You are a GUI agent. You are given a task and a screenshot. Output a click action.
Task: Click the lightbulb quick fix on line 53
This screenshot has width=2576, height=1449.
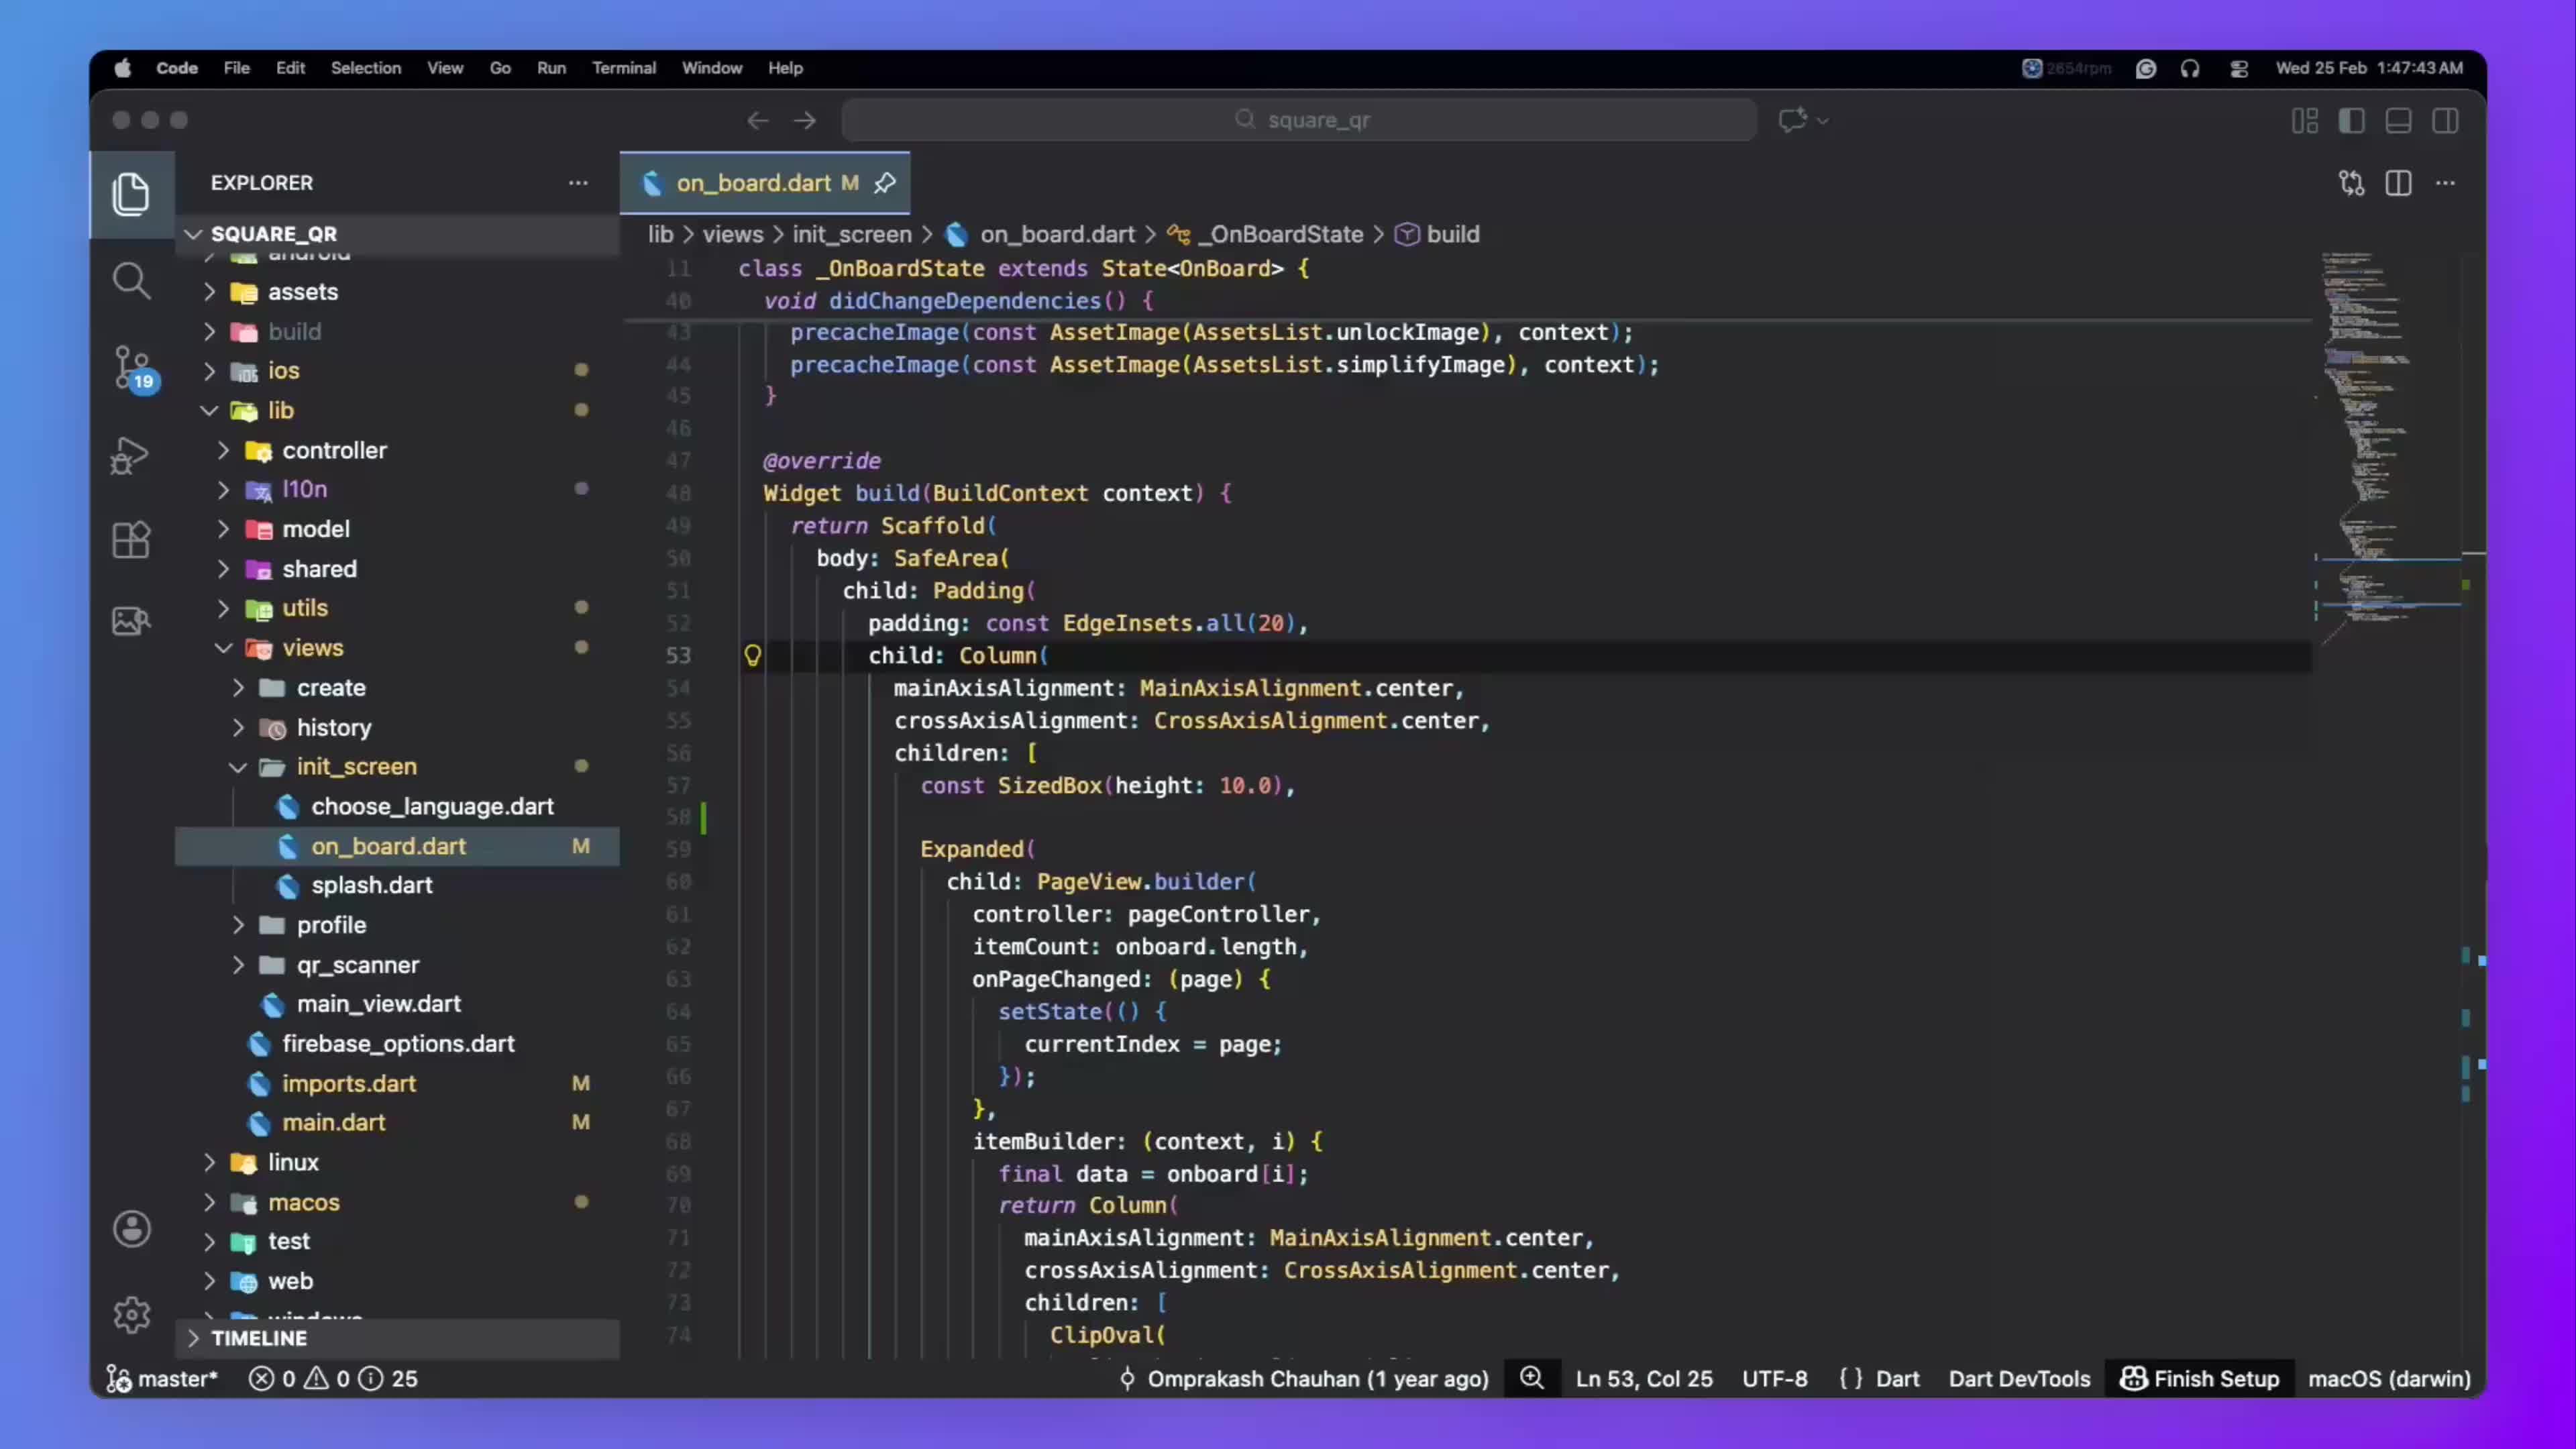753,656
